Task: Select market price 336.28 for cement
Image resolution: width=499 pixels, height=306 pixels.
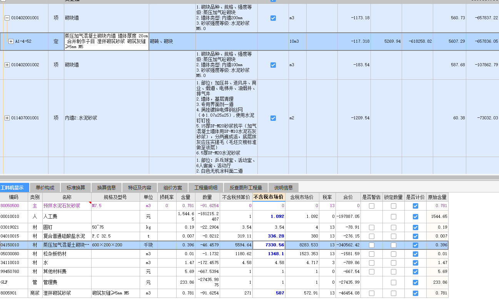Action: click(269, 236)
